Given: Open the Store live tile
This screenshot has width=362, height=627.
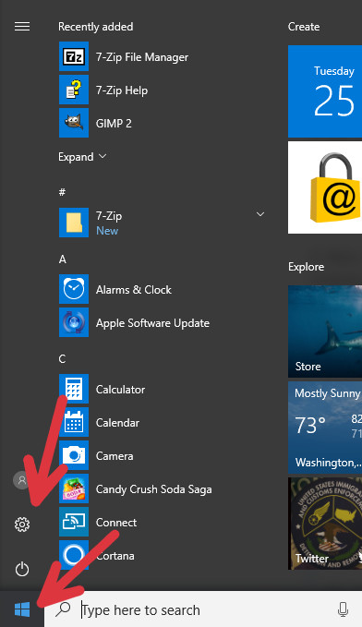Looking at the screenshot, I should 325,332.
